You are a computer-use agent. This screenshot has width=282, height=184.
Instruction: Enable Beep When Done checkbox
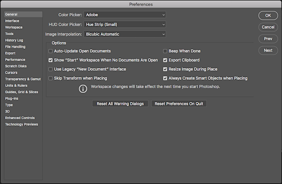click(165, 51)
